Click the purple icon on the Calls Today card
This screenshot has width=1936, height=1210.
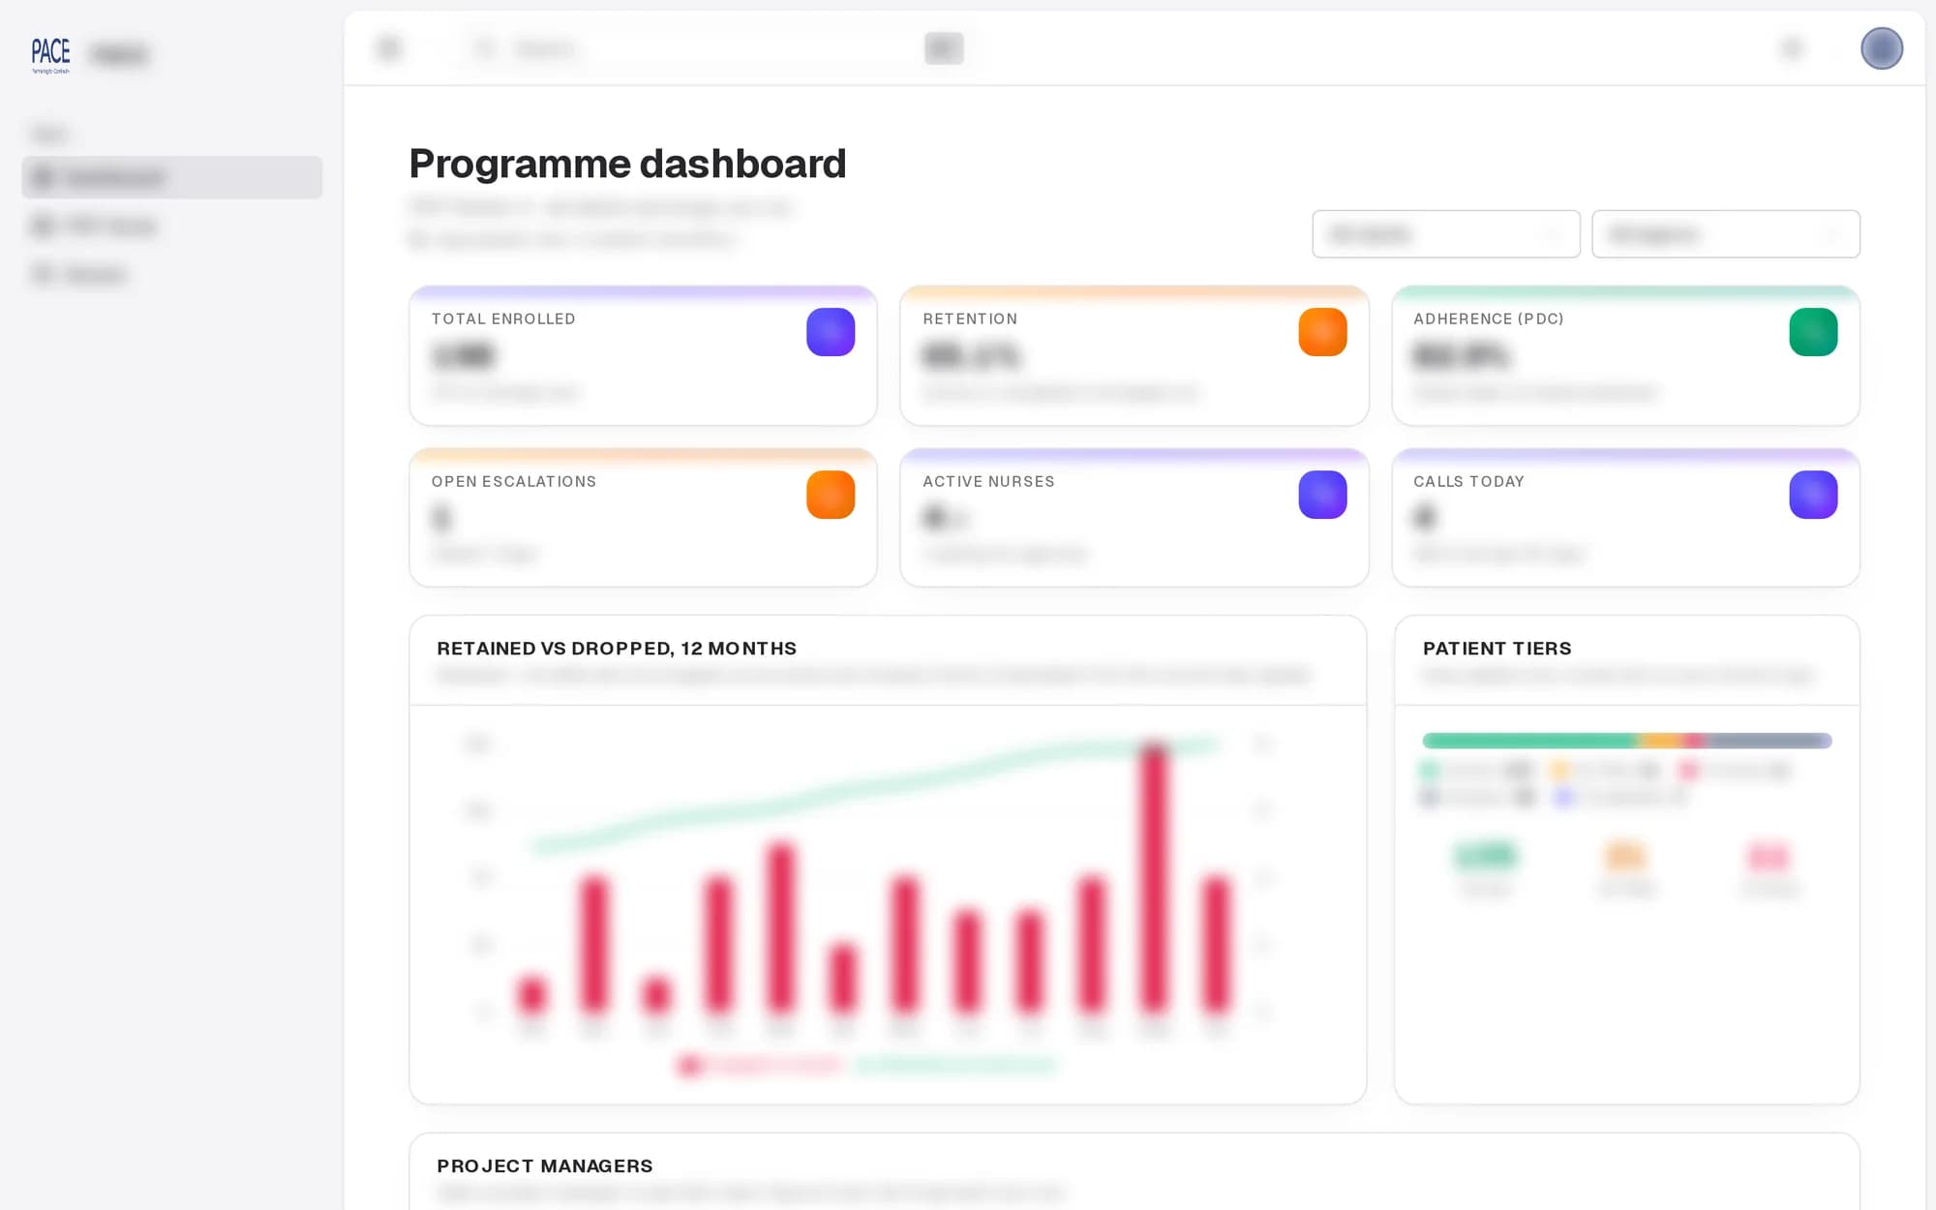tap(1813, 495)
